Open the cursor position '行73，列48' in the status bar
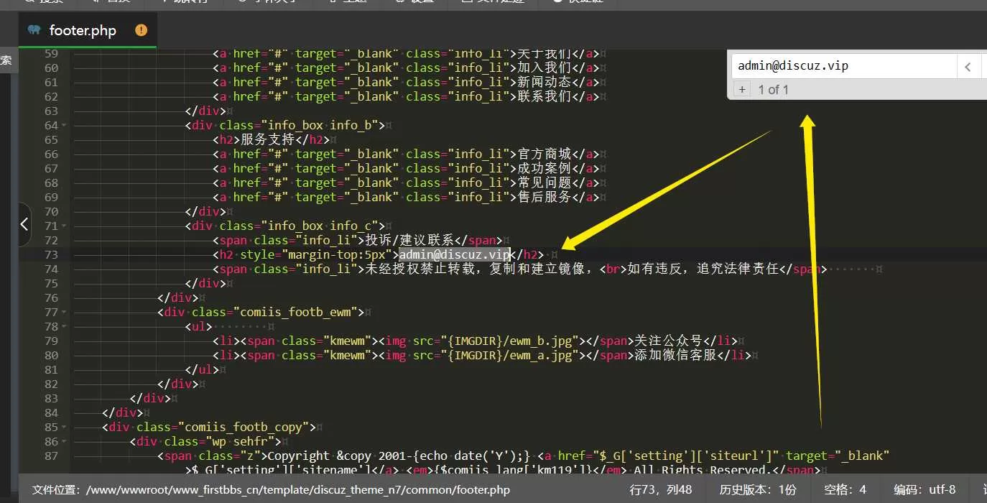The image size is (987, 503). (x=661, y=490)
